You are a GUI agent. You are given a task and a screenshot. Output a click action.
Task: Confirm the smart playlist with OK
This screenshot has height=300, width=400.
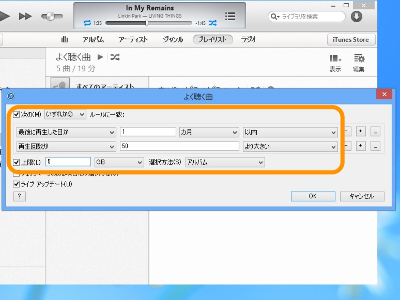[313, 196]
